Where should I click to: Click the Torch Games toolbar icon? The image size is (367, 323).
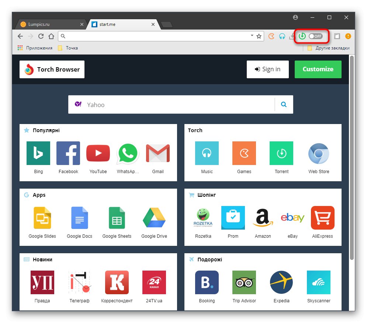(271, 36)
